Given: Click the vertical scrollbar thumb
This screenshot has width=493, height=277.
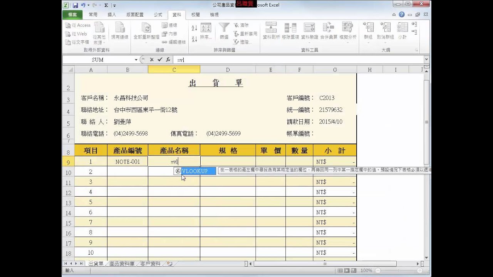Looking at the screenshot, I should click(x=426, y=122).
